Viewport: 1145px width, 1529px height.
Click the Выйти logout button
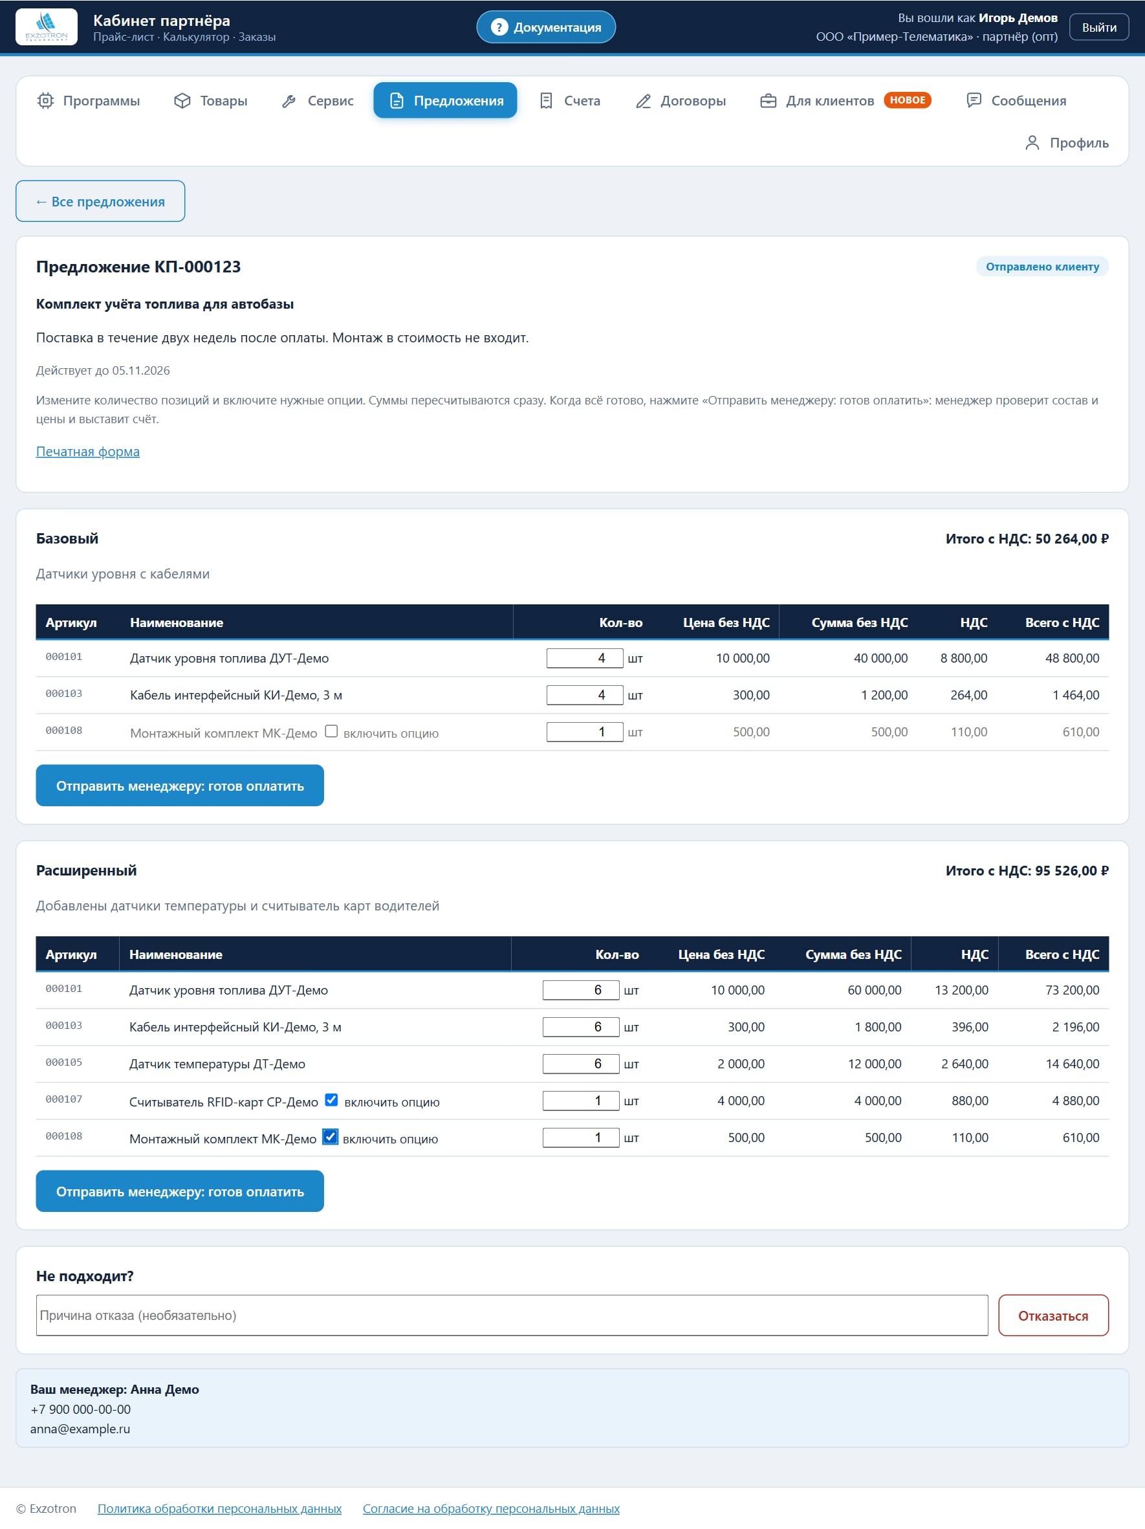tap(1098, 27)
